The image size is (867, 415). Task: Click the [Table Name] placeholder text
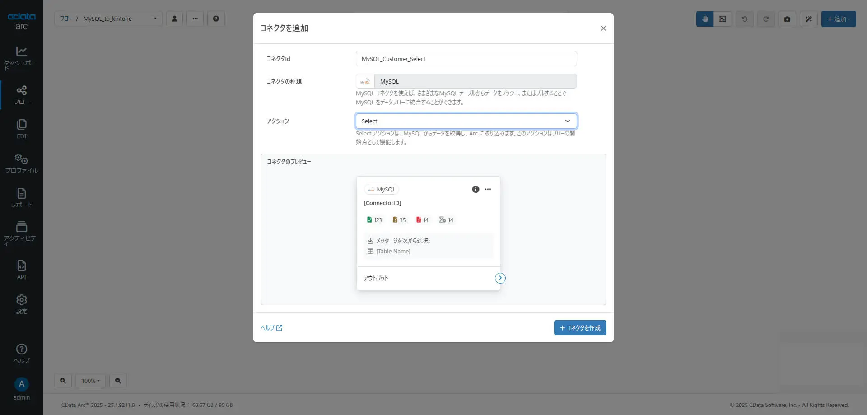(x=393, y=252)
